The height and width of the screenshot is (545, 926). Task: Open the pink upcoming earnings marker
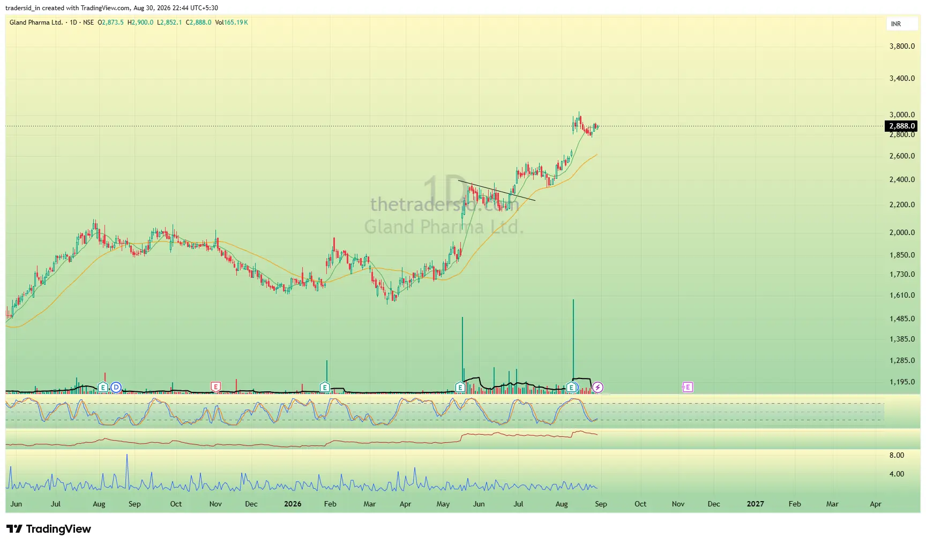click(x=688, y=387)
